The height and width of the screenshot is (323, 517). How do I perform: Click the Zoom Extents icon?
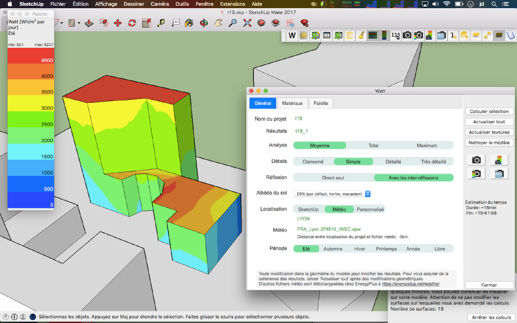pyautogui.click(x=247, y=23)
